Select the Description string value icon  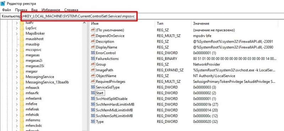click(93, 41)
